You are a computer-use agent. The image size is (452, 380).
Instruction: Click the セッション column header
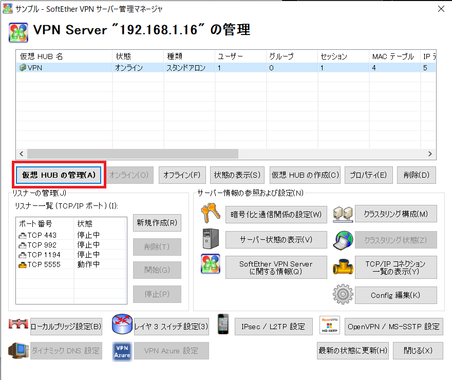[343, 56]
